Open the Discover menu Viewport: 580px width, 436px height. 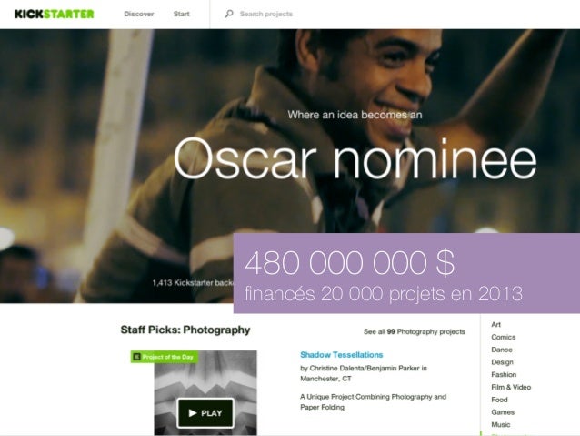[139, 14]
